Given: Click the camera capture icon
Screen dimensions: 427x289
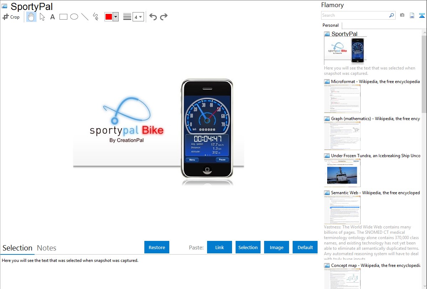Looking at the screenshot, I should [402, 15].
